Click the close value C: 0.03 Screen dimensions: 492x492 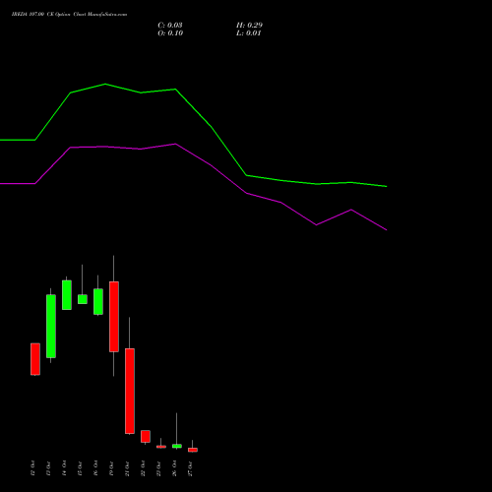point(170,26)
